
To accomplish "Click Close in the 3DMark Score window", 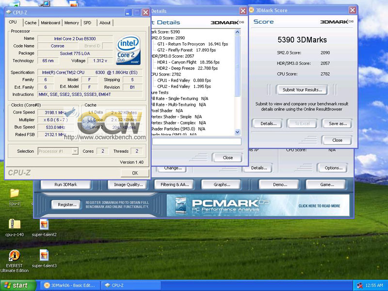I will tap(337, 140).
